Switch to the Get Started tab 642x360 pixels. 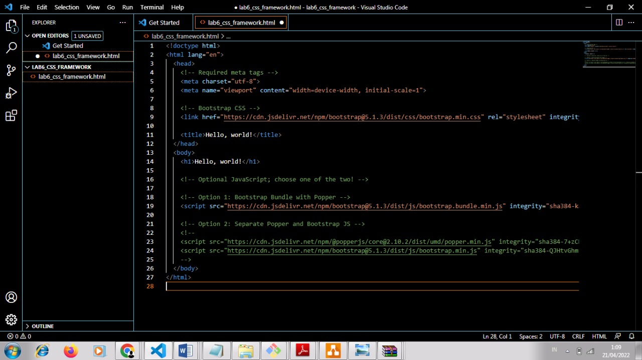[x=164, y=23]
